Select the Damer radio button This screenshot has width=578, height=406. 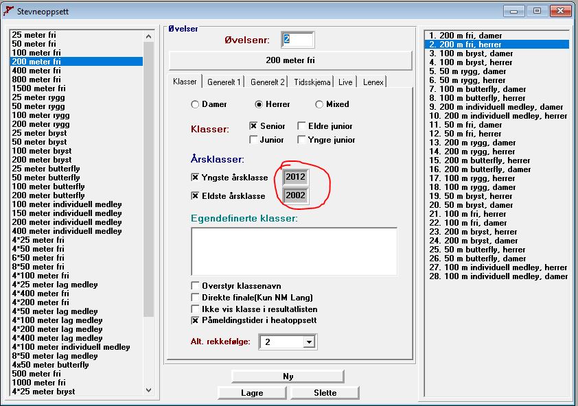pos(196,105)
